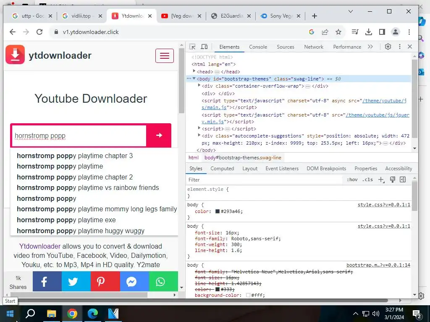
Task: Choose suggestion hornstromp poppy playtime chapter 2
Action: point(75,177)
